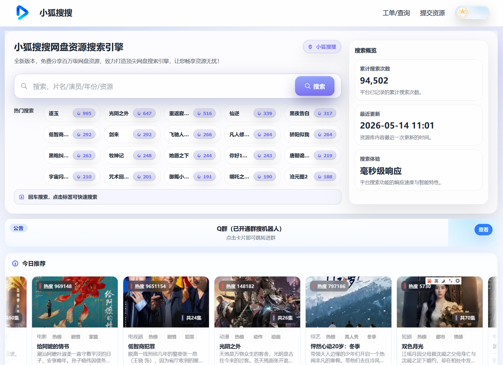Click the 动画 tag on 光阴之外 card
This screenshot has height=365, width=503.
coord(276,337)
